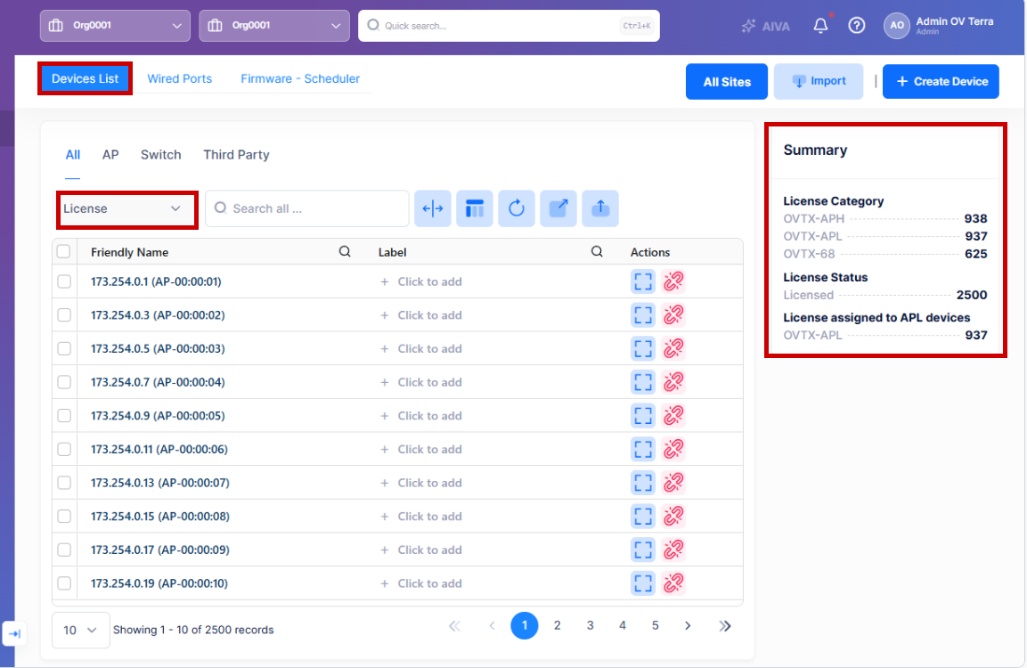This screenshot has width=1027, height=668.
Task: Select checkbox for 173.254.0.9 (AP-00:00:05)
Action: 64,415
